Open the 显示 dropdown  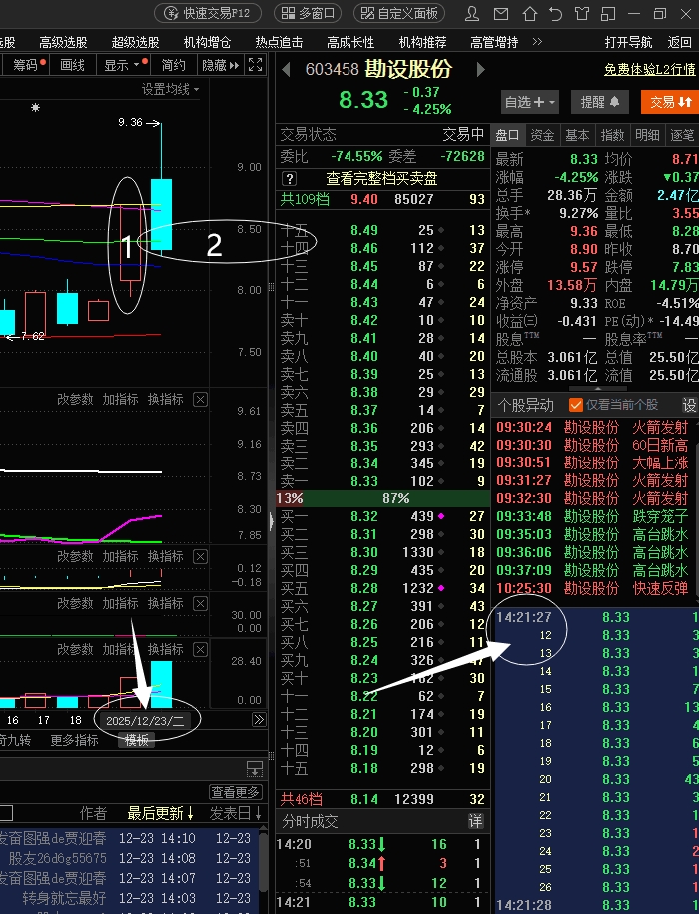point(125,65)
